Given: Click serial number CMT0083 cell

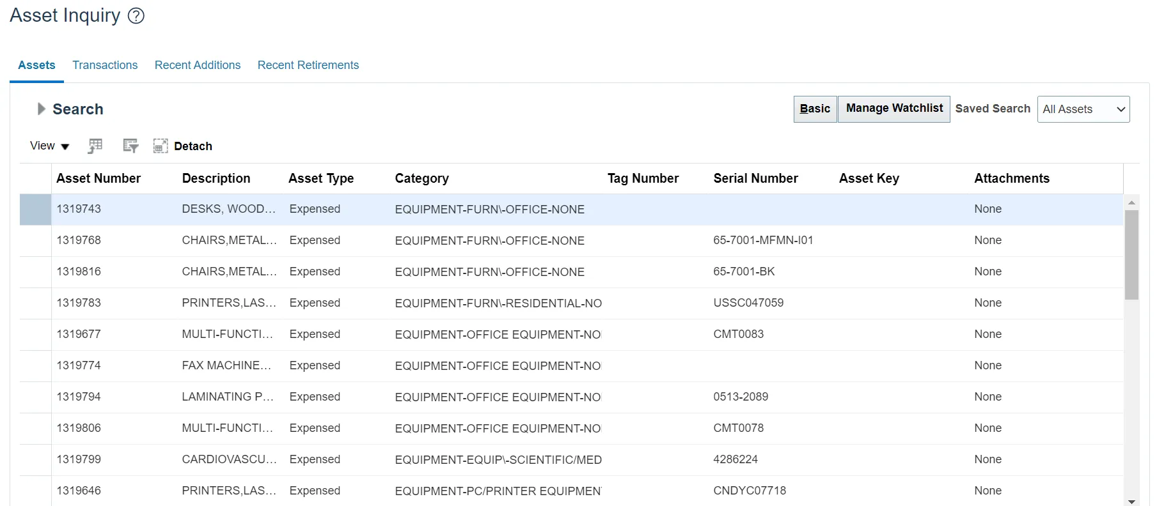Looking at the screenshot, I should tap(738, 334).
